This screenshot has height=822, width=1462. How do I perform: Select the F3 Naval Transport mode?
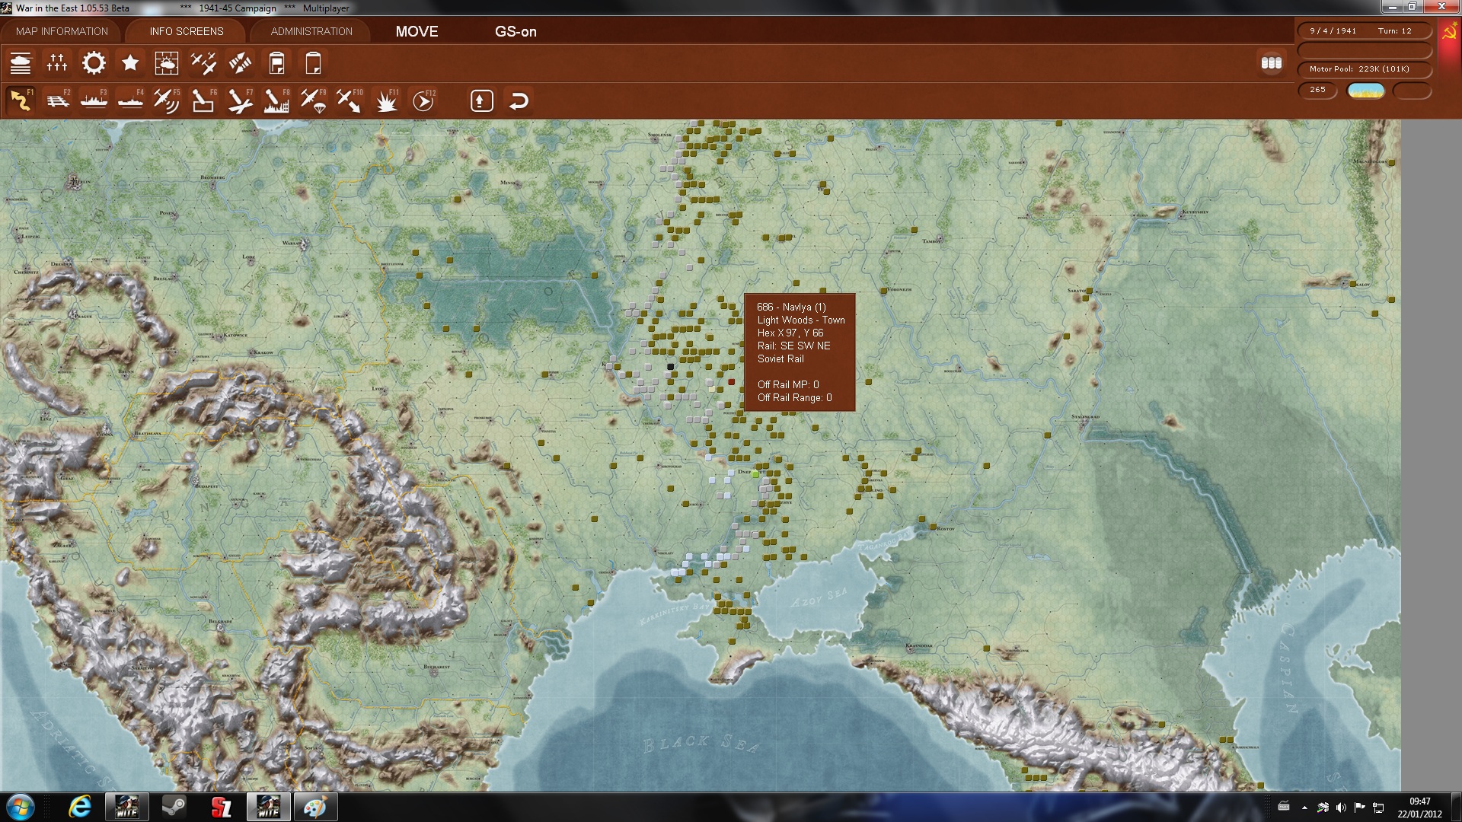pyautogui.click(x=94, y=100)
